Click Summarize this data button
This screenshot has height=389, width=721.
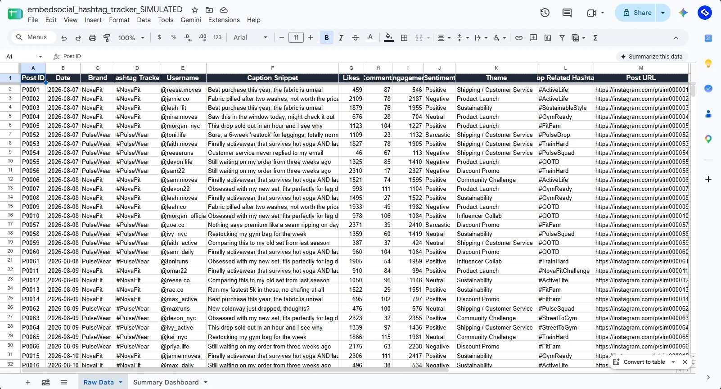pyautogui.click(x=651, y=57)
